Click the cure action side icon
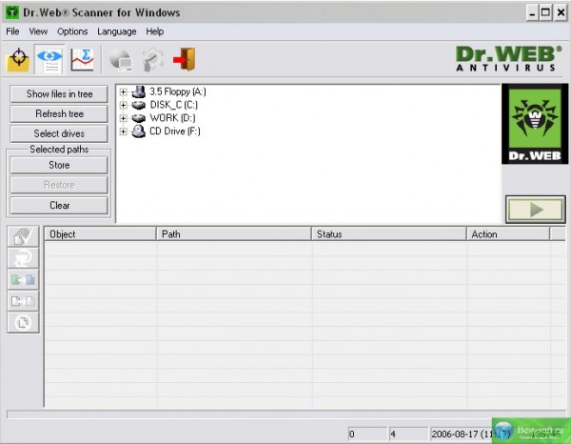 [x=23, y=258]
